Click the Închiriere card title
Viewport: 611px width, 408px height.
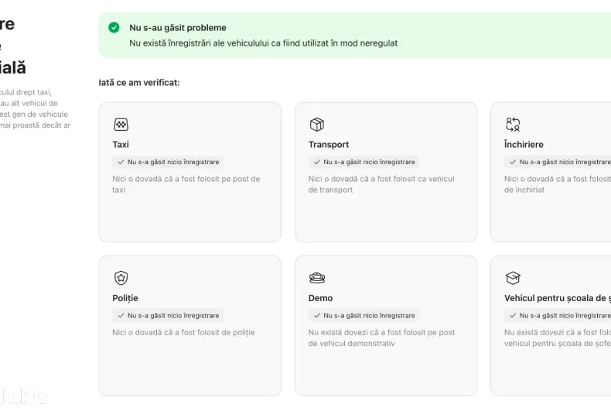(x=524, y=145)
